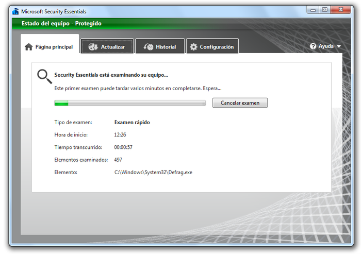Screen dimensions: 361x255
Task: Click the 'Microsoft Security Essentials' window title
Action: [x=54, y=11]
